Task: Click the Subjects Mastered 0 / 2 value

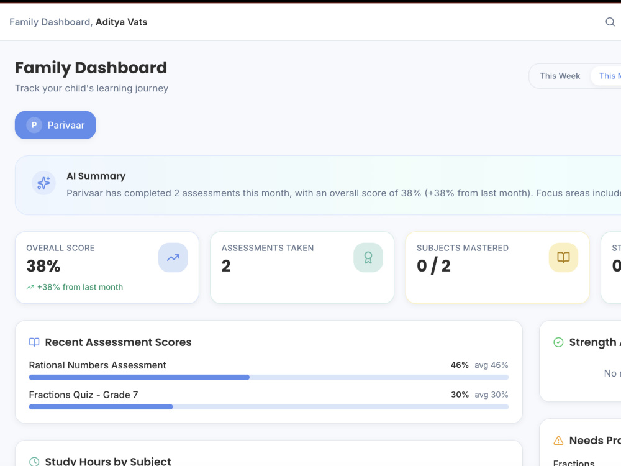Action: (x=433, y=266)
